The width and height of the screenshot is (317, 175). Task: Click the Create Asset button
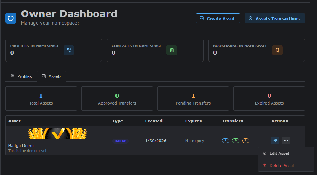point(218,18)
